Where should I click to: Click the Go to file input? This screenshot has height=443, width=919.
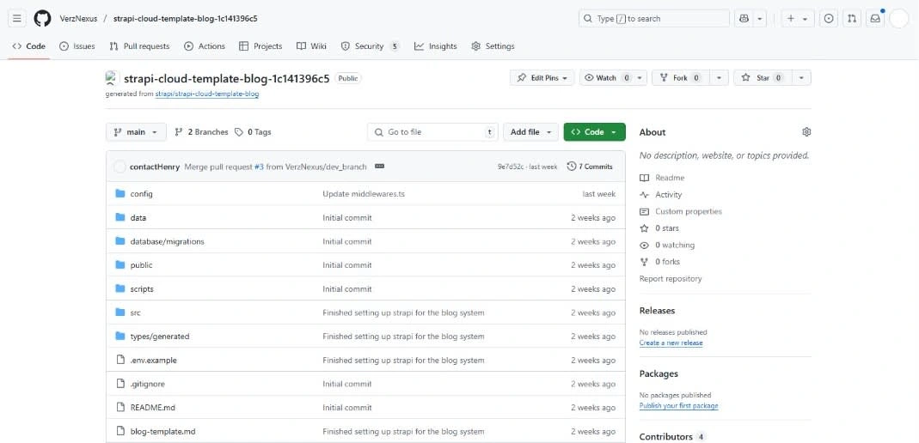click(x=433, y=132)
